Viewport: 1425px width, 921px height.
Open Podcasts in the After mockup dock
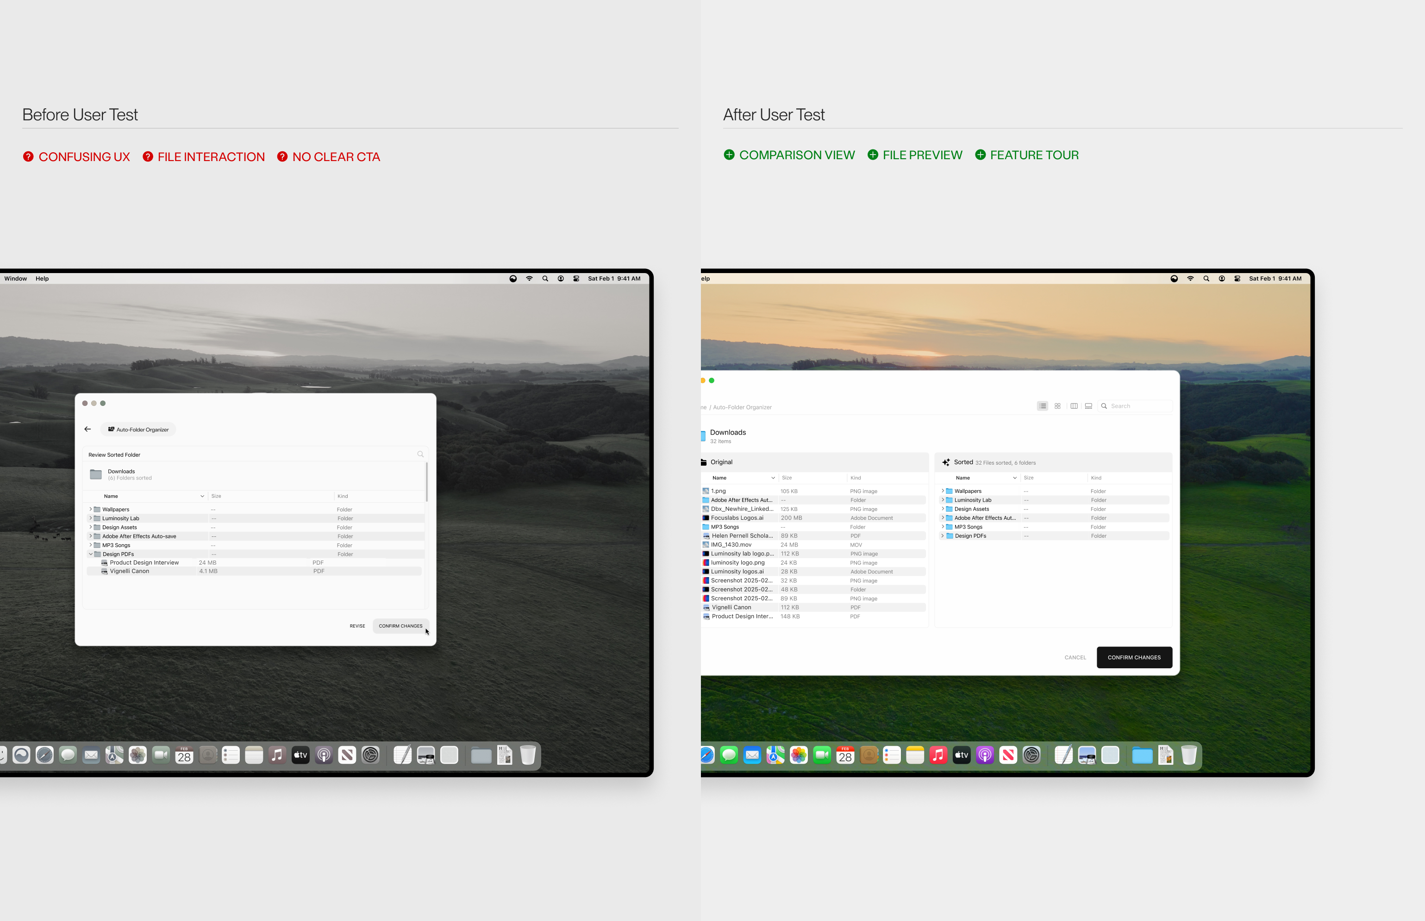[985, 755]
